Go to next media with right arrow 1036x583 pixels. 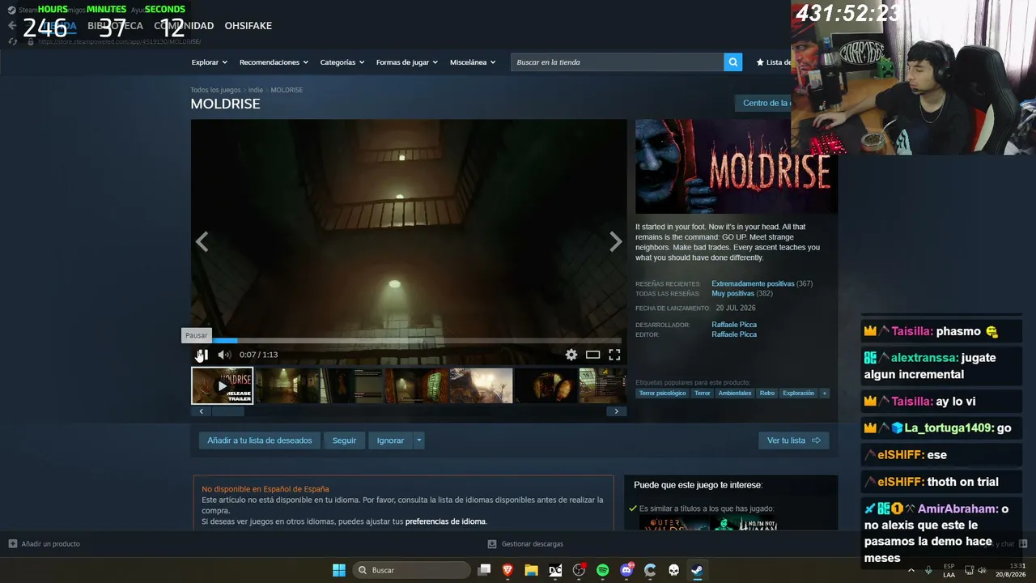coord(616,241)
